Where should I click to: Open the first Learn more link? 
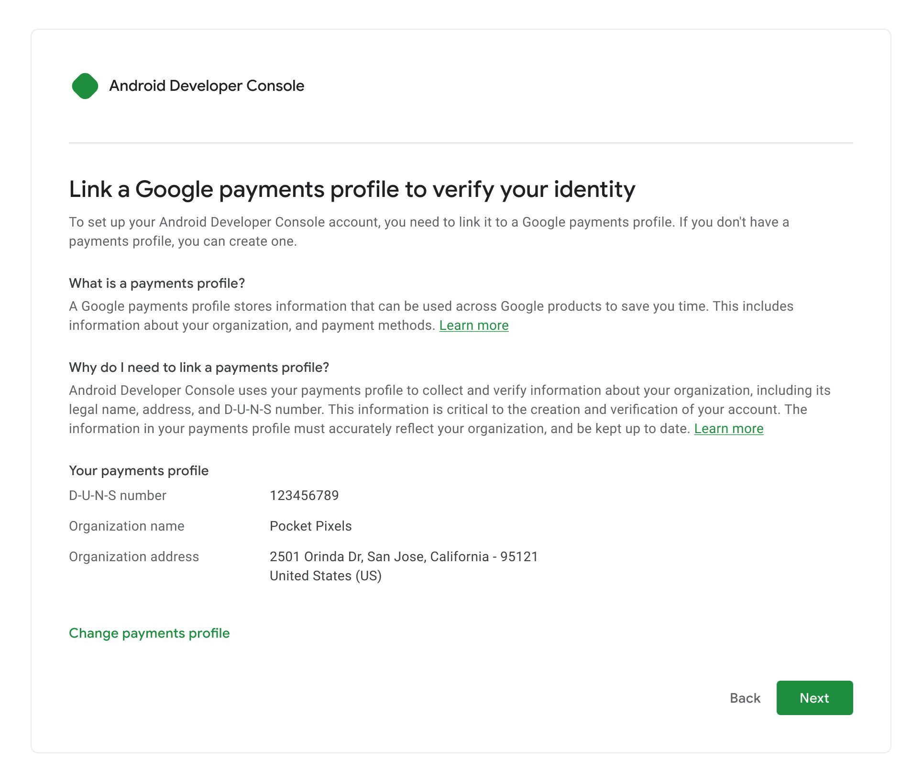(474, 325)
